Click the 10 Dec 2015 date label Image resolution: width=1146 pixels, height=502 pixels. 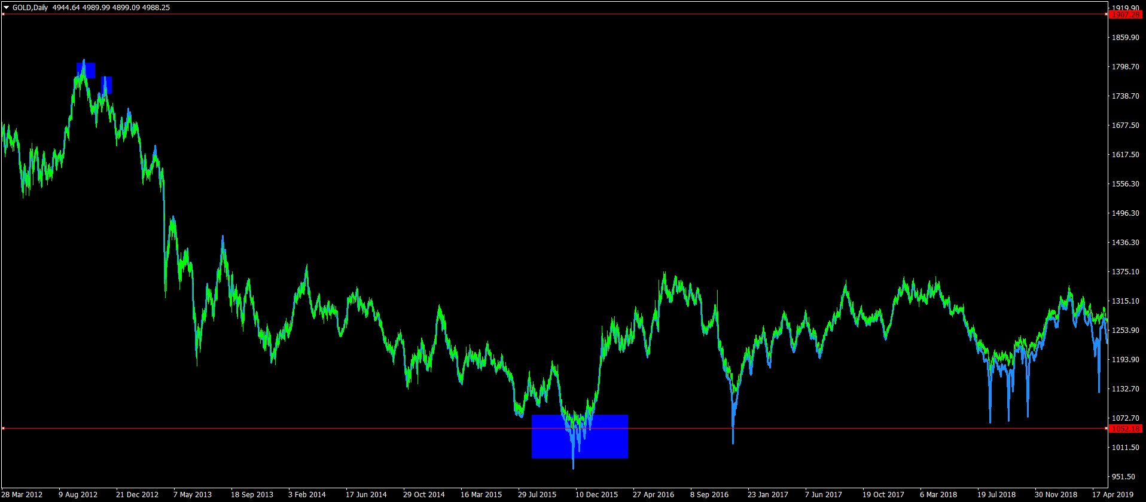click(x=596, y=494)
